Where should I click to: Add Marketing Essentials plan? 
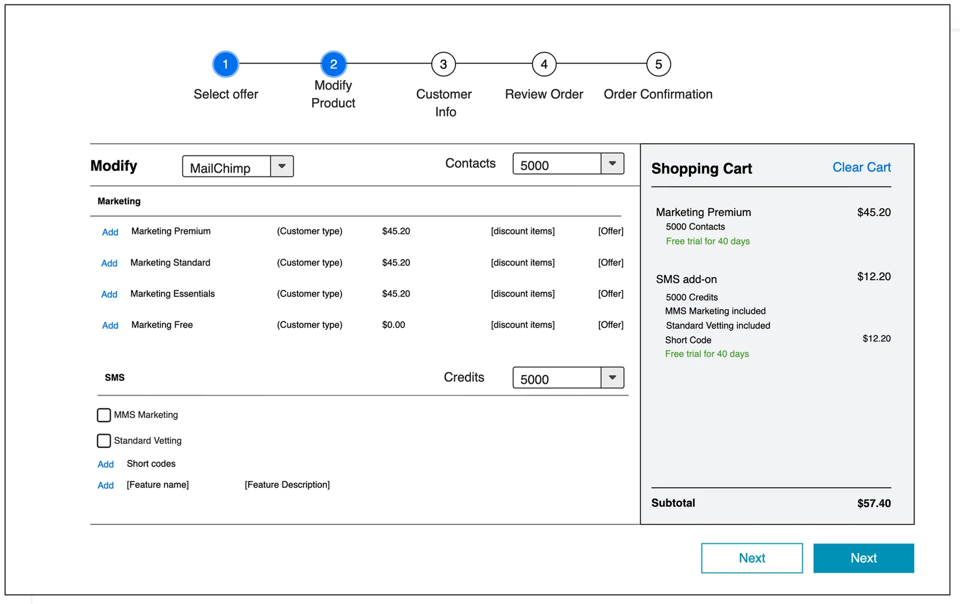[x=109, y=295]
